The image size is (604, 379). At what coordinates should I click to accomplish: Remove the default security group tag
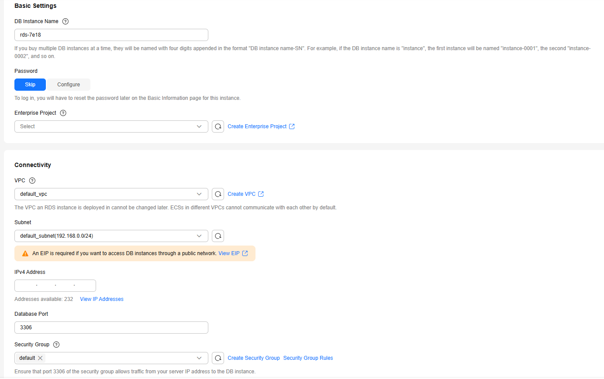click(40, 358)
